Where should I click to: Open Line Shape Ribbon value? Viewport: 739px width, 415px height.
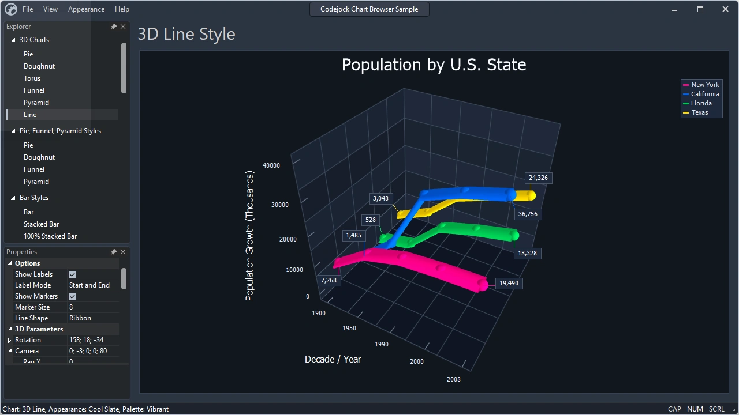93,318
